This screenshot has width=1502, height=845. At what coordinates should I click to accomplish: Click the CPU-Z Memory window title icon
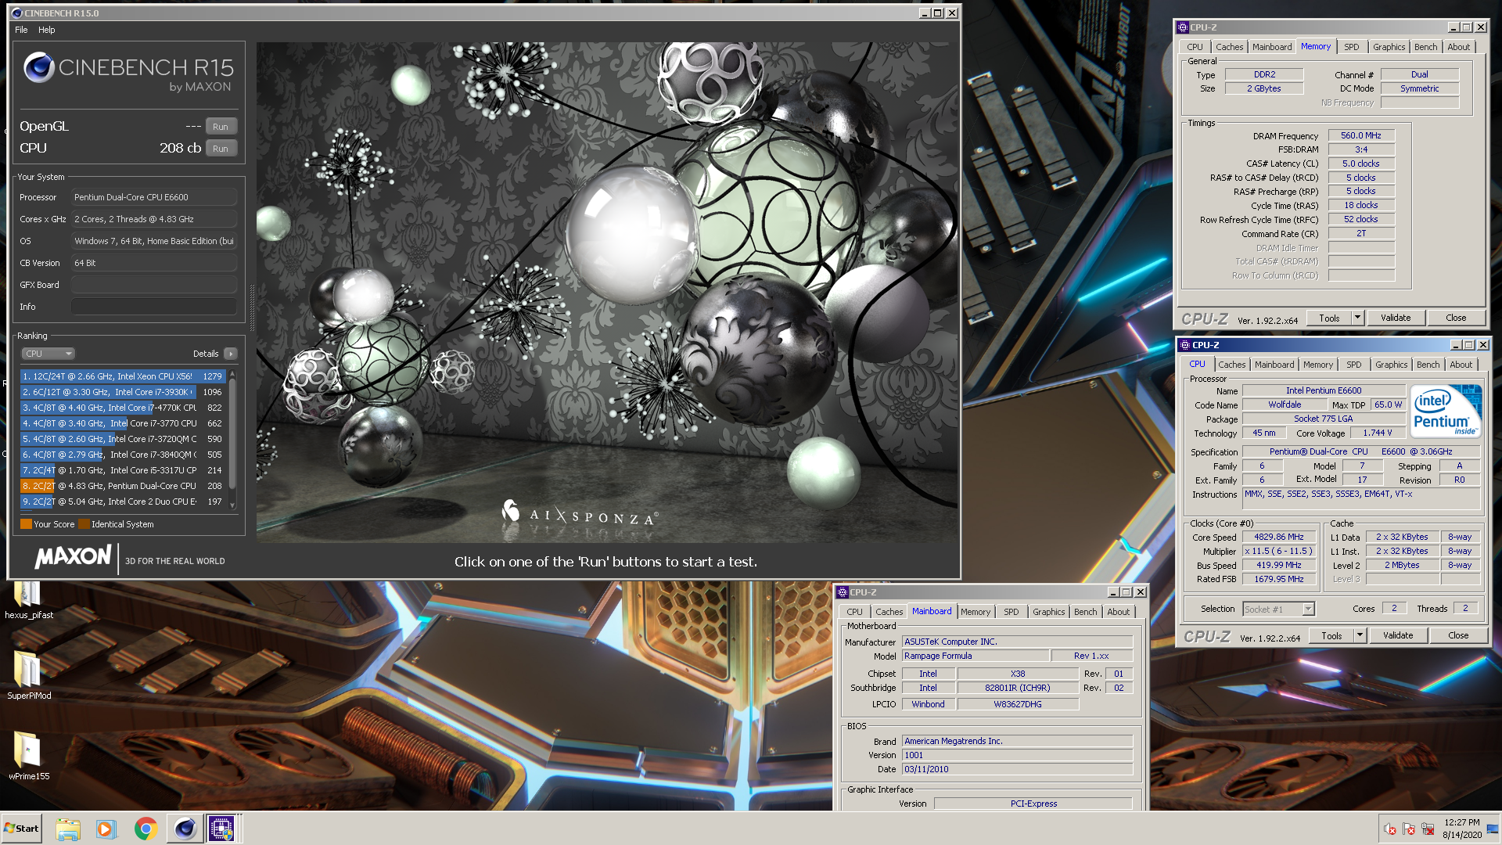coord(1183,27)
